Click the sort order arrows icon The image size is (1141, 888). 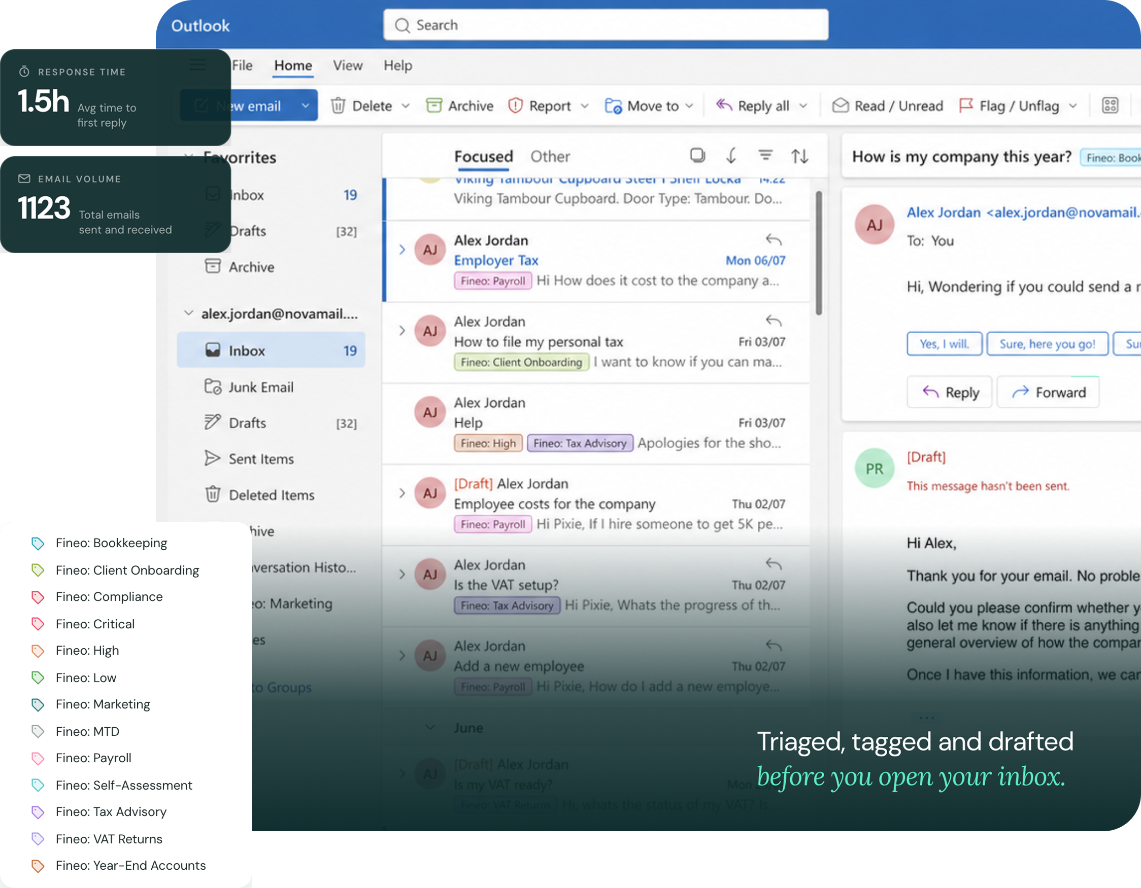tap(799, 156)
